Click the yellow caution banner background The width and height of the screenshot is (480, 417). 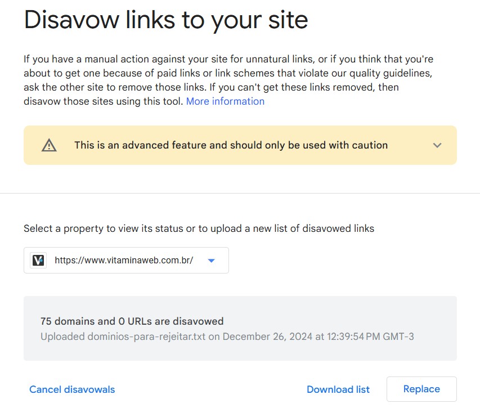[240, 145]
